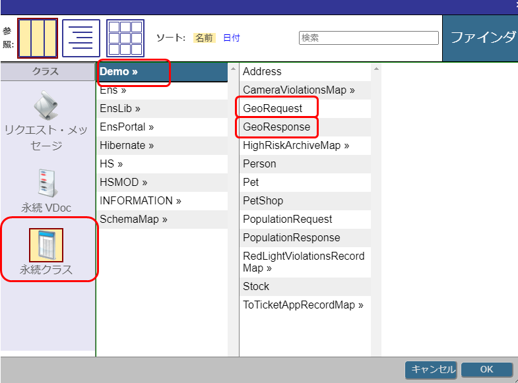Image resolution: width=518 pixels, height=383 pixels.
Task: Expand the Hibernate package
Action: click(x=127, y=145)
